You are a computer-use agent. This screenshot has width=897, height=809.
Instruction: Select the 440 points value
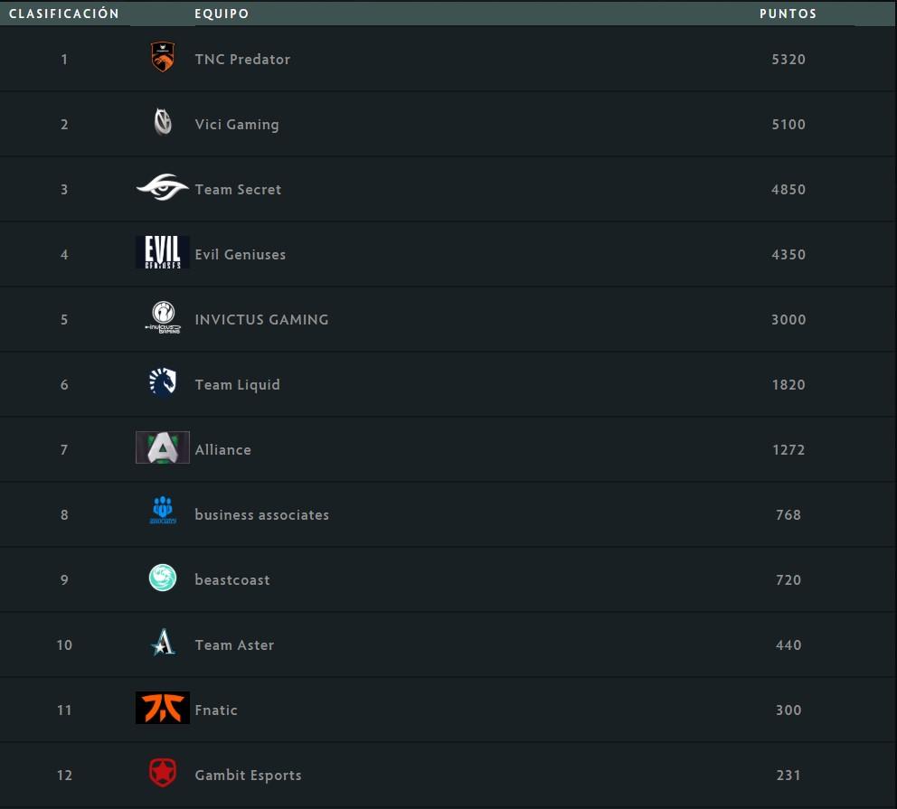tap(788, 644)
